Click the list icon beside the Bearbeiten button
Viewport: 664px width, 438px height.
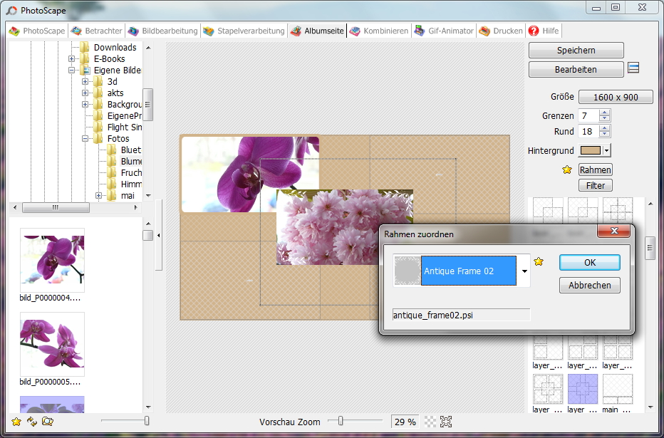[x=633, y=68]
